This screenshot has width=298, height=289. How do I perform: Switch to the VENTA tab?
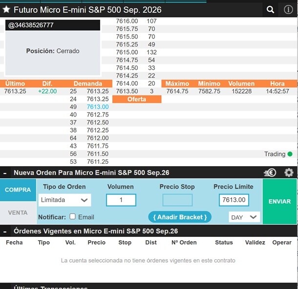(18, 213)
